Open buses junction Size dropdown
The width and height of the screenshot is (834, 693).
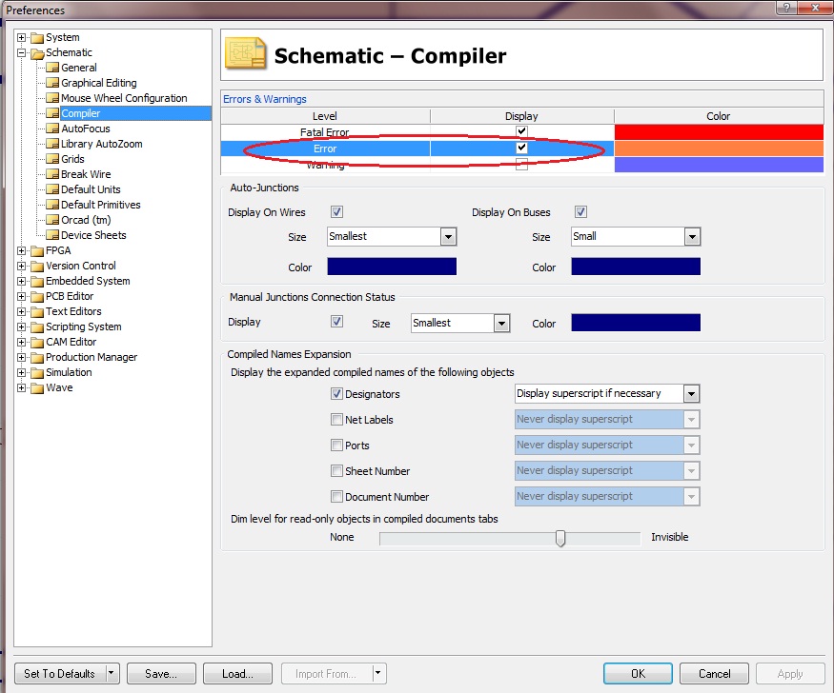692,237
